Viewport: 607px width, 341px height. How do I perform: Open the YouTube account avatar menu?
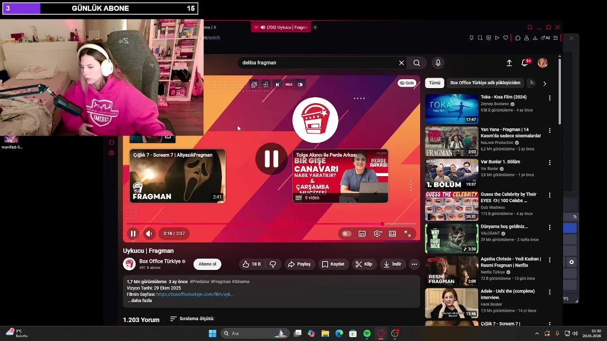543,63
